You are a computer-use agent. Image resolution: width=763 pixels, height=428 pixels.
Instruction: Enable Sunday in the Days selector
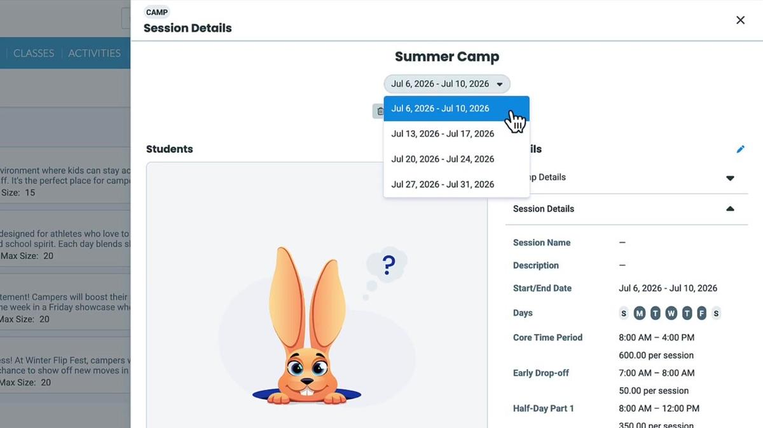click(623, 312)
